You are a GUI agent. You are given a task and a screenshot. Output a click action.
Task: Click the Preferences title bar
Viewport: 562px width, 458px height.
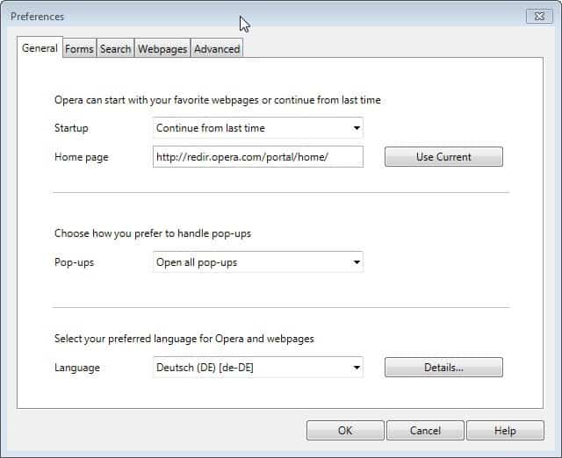tap(132, 16)
